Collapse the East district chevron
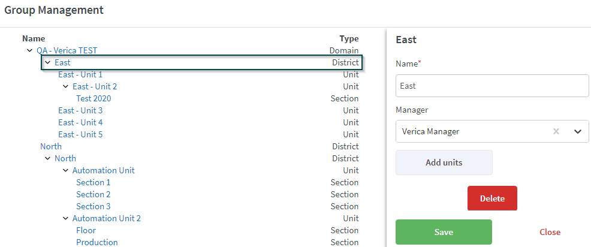591x247 pixels. [x=47, y=62]
